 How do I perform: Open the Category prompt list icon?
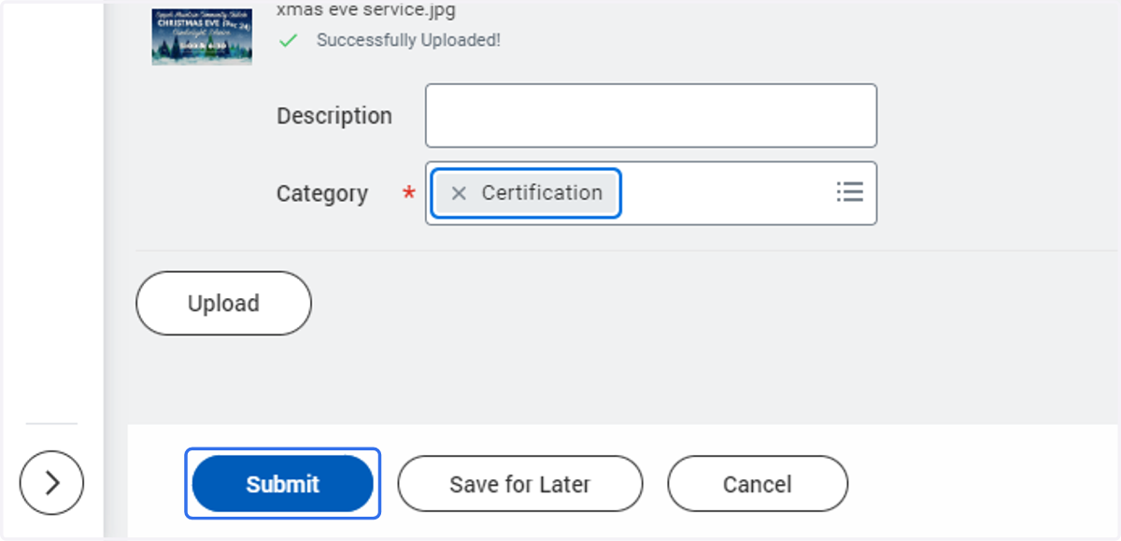click(x=849, y=192)
